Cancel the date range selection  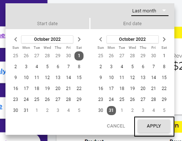(116, 126)
